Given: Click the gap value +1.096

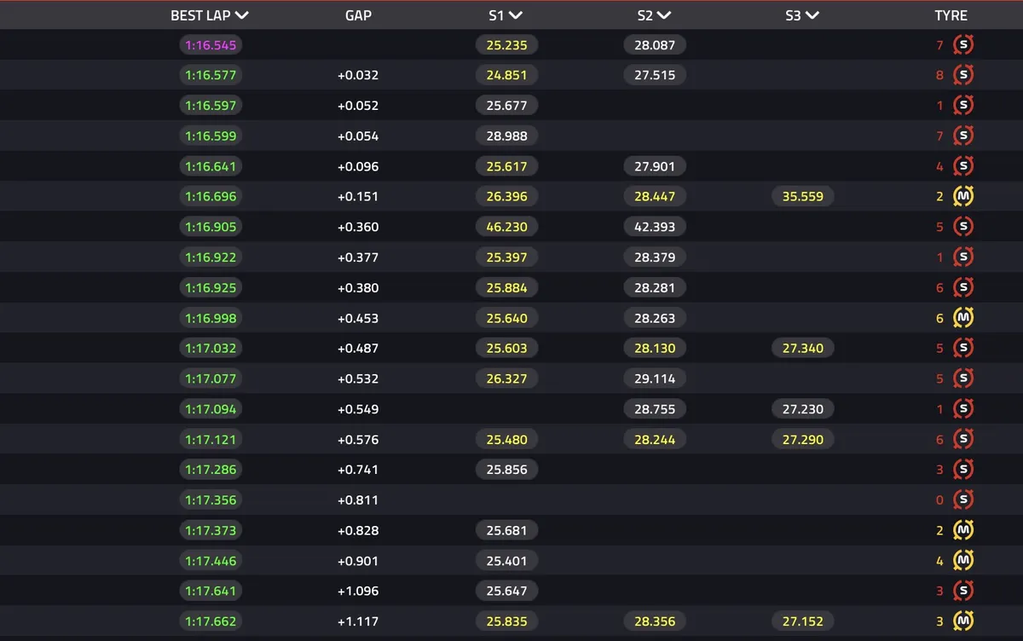Looking at the screenshot, I should pos(358,591).
